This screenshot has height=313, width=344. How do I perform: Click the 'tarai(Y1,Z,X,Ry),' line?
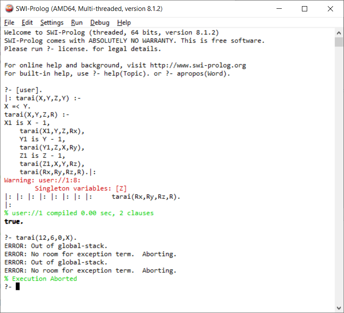pyautogui.click(x=52, y=147)
